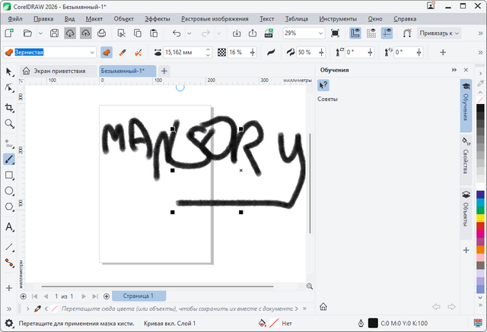Pick the red color swatch in palette
487x332 pixels.
[480, 226]
